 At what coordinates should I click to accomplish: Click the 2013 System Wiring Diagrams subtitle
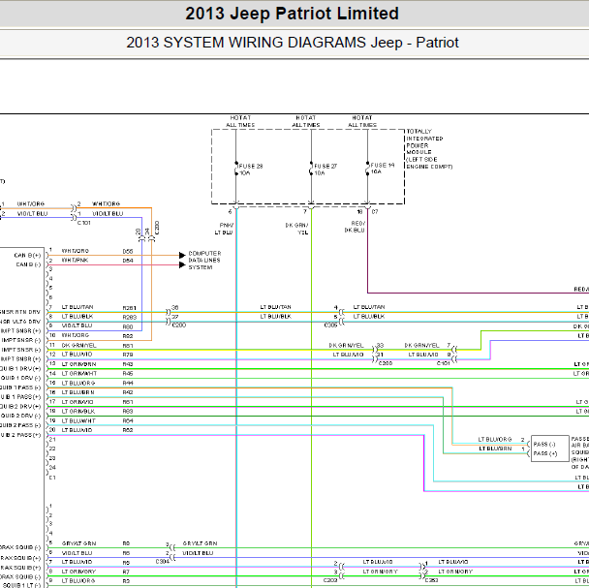click(293, 43)
